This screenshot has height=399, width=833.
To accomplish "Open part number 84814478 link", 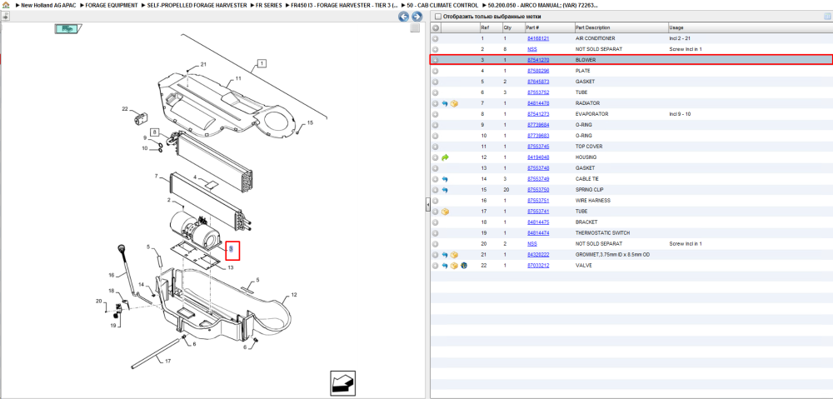I will point(537,103).
